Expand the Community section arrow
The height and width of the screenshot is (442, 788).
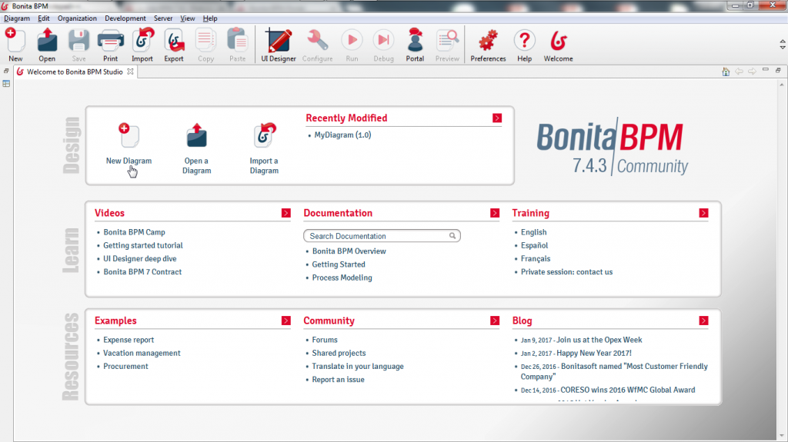(x=495, y=321)
